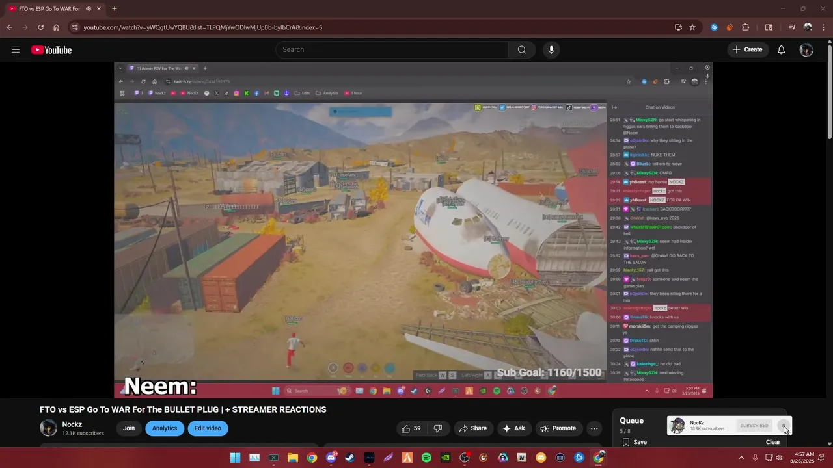Click the video title text

click(183, 409)
